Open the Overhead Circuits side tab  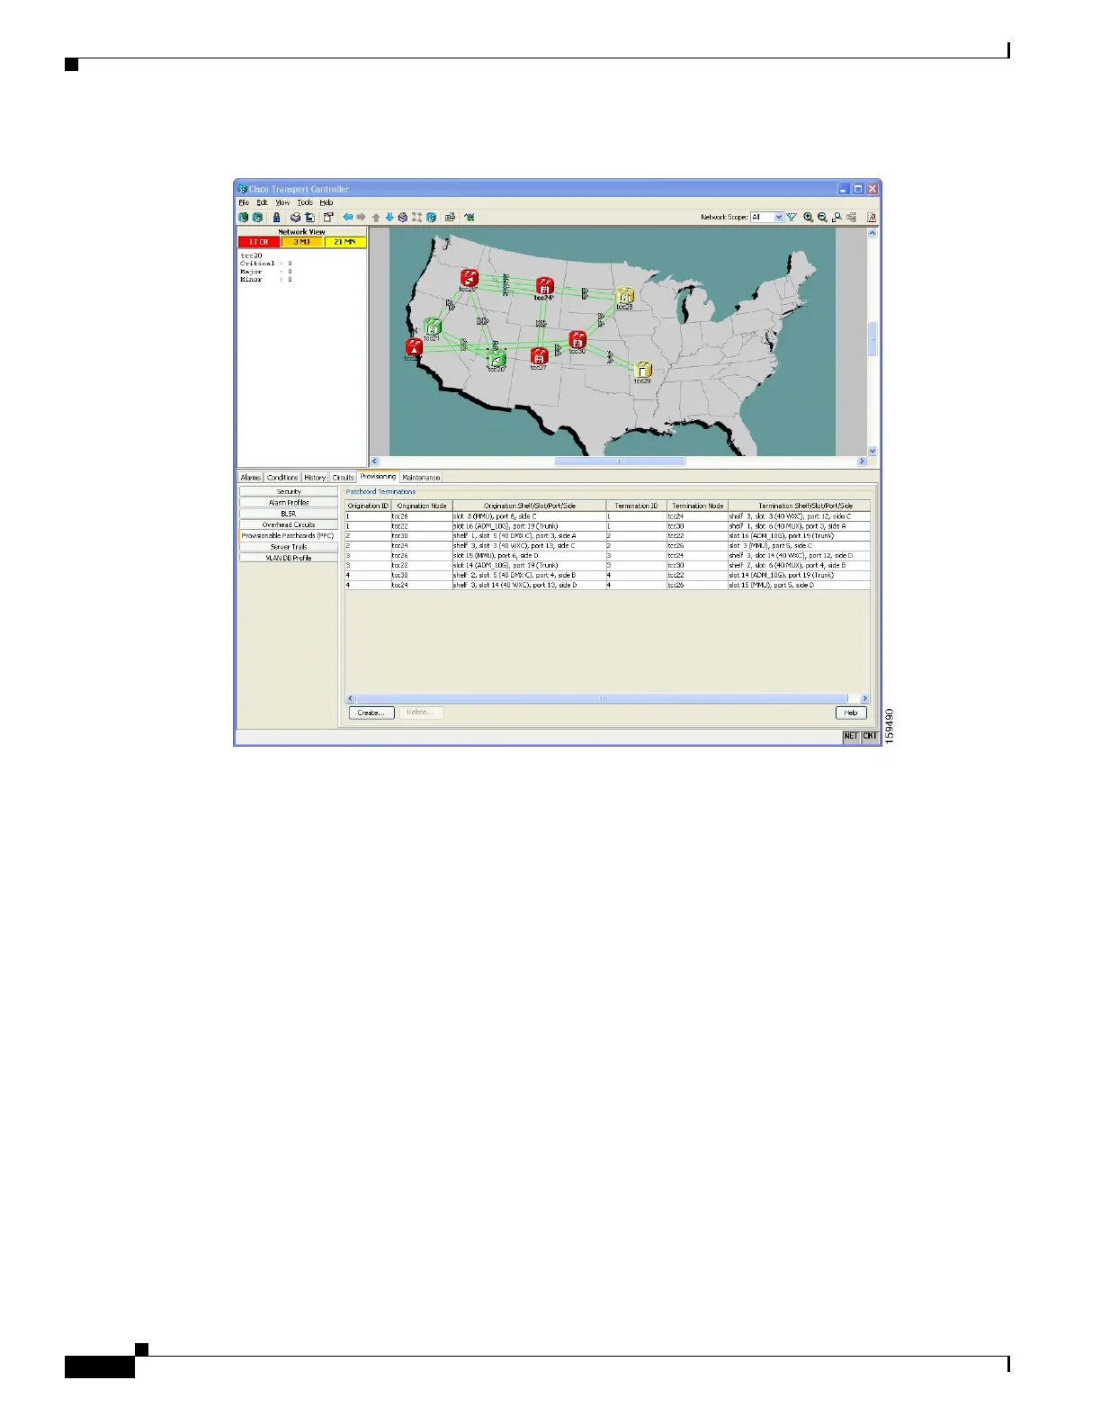[289, 524]
